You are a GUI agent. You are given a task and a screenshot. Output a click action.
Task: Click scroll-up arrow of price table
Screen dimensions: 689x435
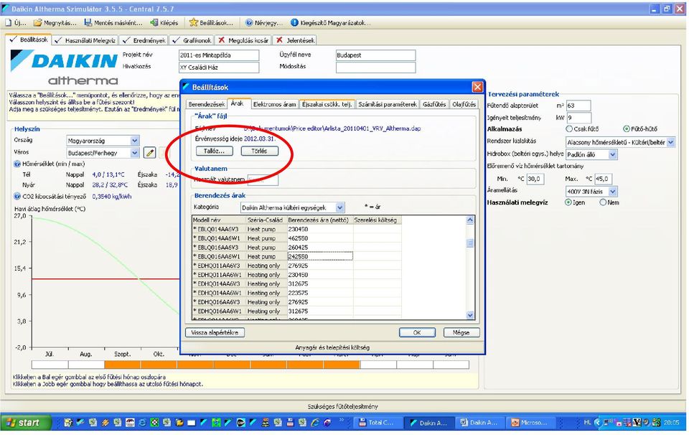point(470,220)
